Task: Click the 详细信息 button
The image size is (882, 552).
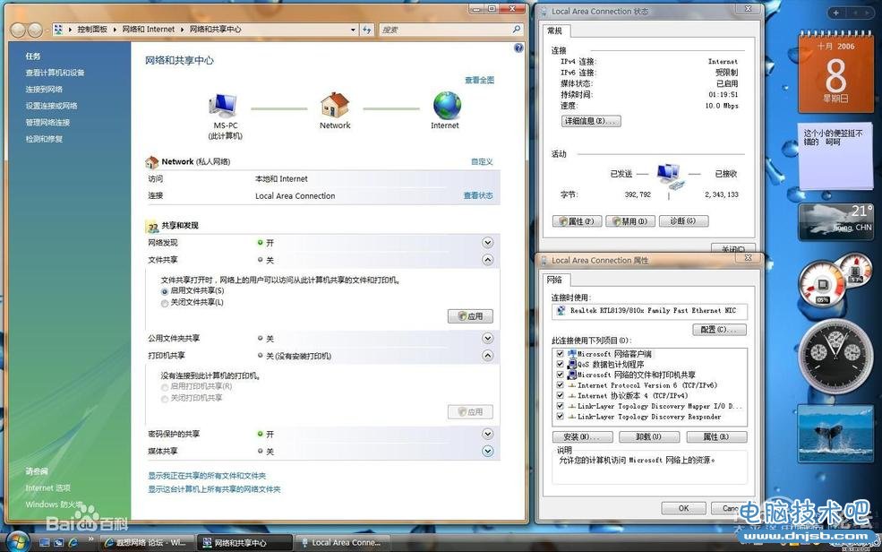Action: pos(590,121)
